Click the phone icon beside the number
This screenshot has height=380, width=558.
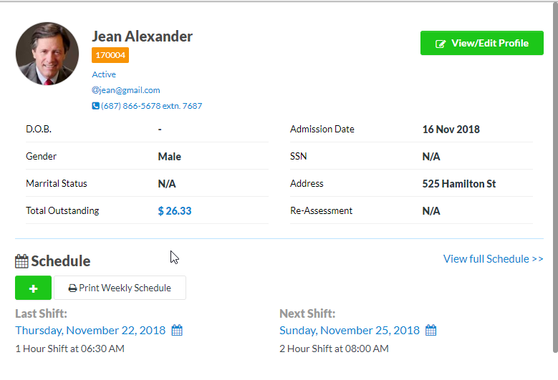tap(95, 106)
